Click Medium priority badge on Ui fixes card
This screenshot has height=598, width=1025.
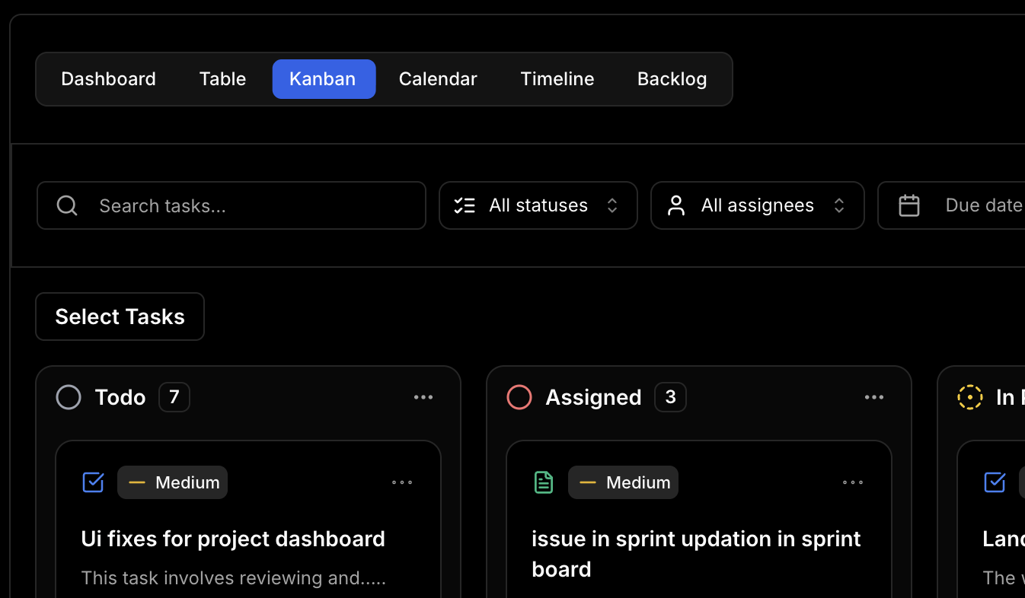point(173,482)
